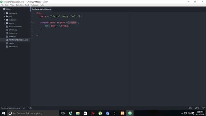Change line ending via CRLF button
This screenshot has height=116, width=206.
(x=190, y=108)
